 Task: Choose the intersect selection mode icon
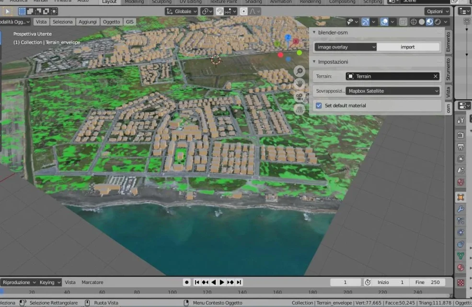pyautogui.click(x=54, y=12)
